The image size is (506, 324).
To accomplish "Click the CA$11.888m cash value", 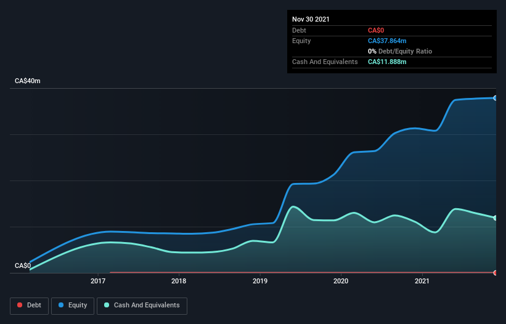I will click(x=387, y=62).
